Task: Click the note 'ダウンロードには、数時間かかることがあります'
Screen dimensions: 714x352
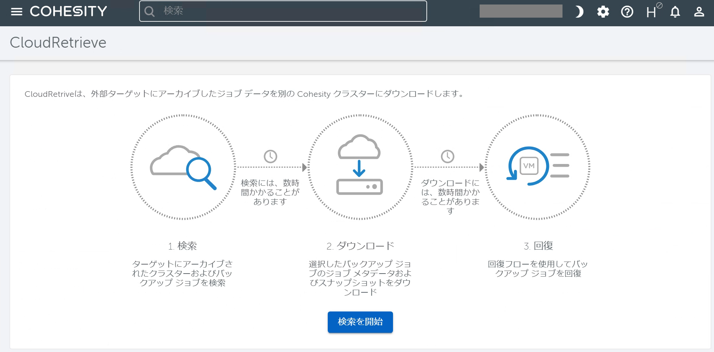Action: pos(450,197)
